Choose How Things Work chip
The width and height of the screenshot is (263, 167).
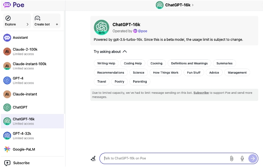click(166, 73)
